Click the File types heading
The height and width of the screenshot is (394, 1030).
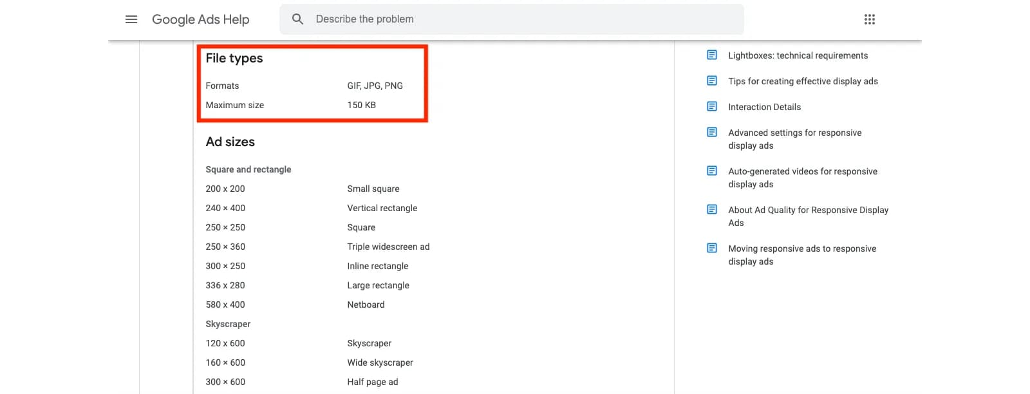pyautogui.click(x=234, y=58)
